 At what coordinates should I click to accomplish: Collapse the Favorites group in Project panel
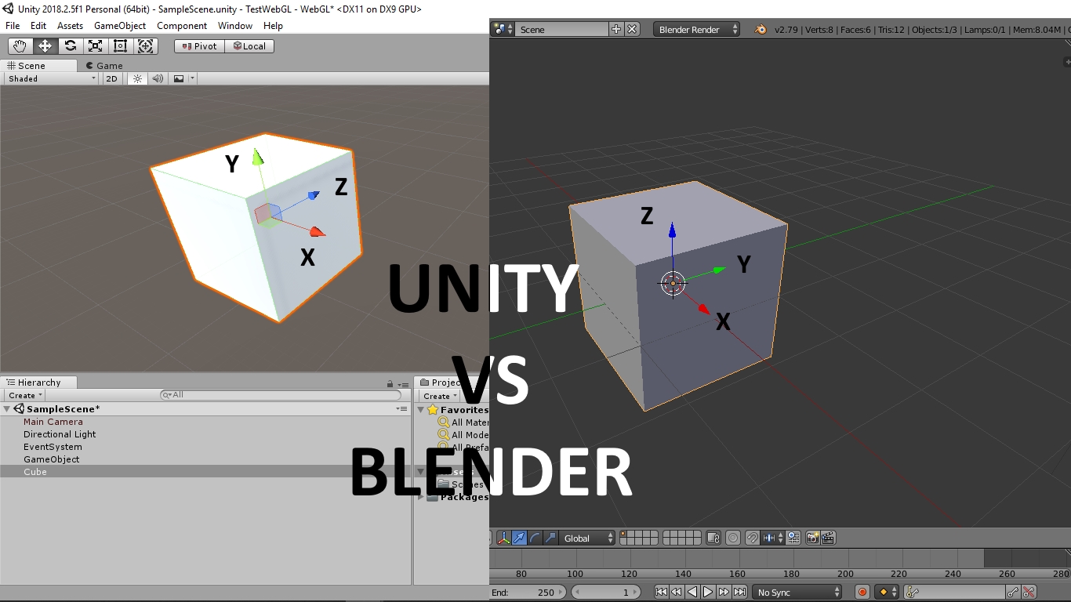(x=421, y=410)
